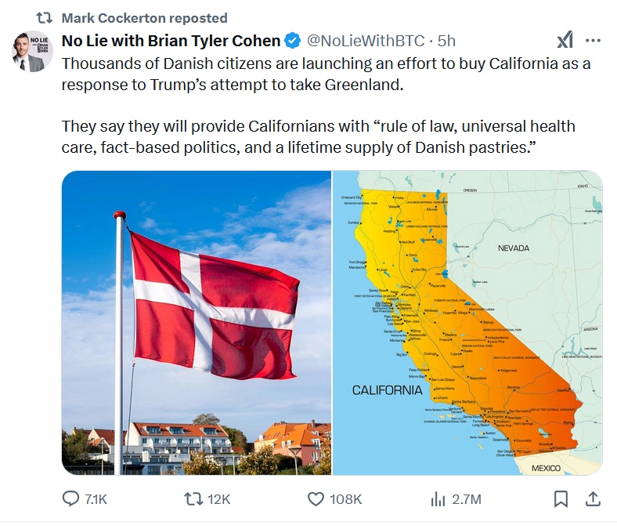Screen dimensions: 617x529
Task: Open the three-dot more options menu
Action: click(593, 40)
